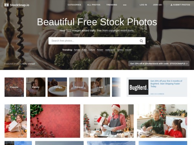Select the trending tag 'wallpaper'

110,50
